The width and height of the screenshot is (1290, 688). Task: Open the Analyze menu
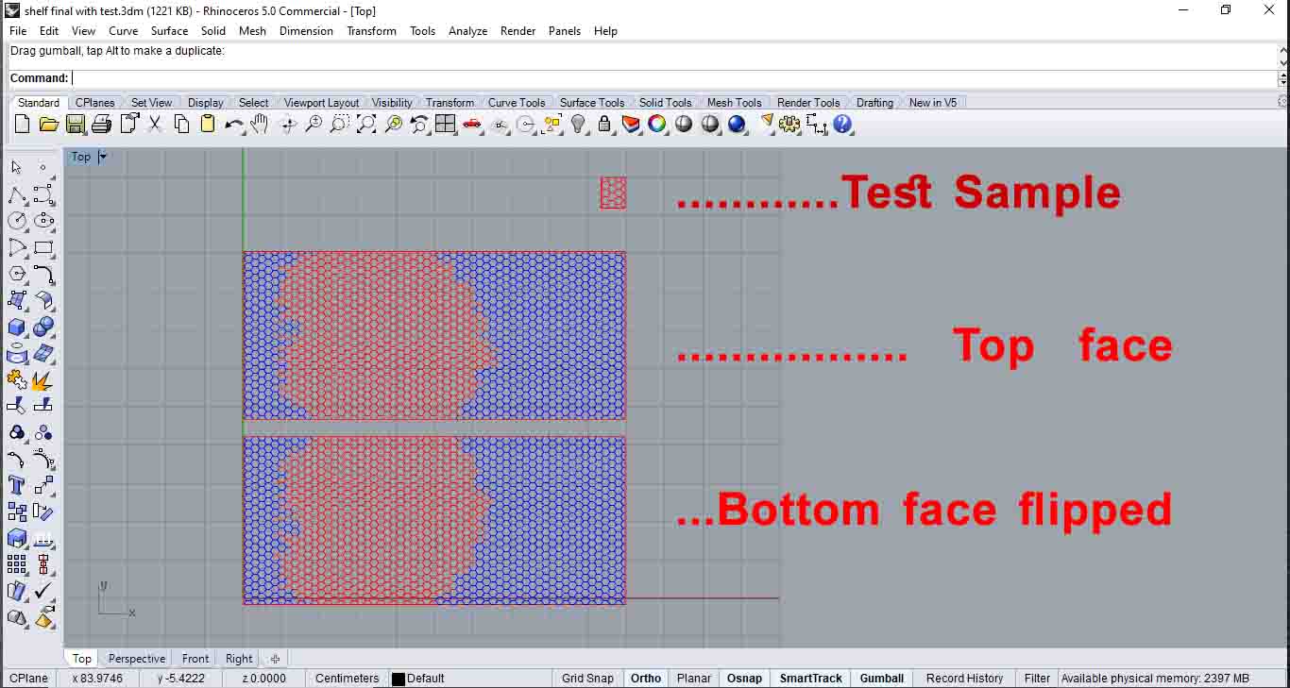click(467, 30)
